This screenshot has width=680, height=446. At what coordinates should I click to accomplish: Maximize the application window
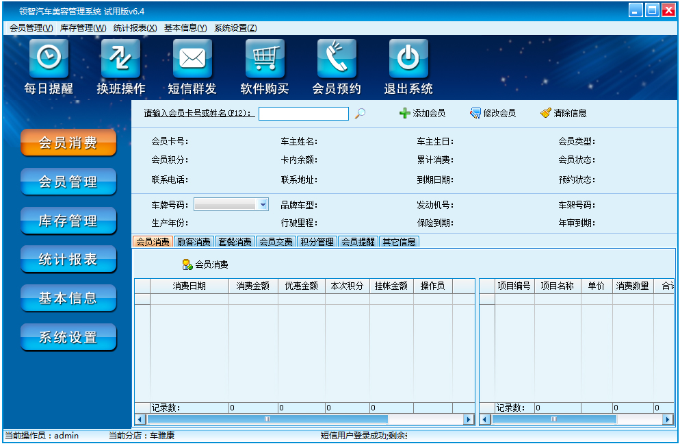pyautogui.click(x=652, y=10)
